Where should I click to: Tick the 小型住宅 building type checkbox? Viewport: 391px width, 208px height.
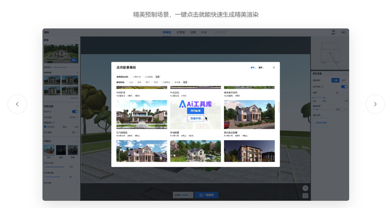tap(131, 77)
